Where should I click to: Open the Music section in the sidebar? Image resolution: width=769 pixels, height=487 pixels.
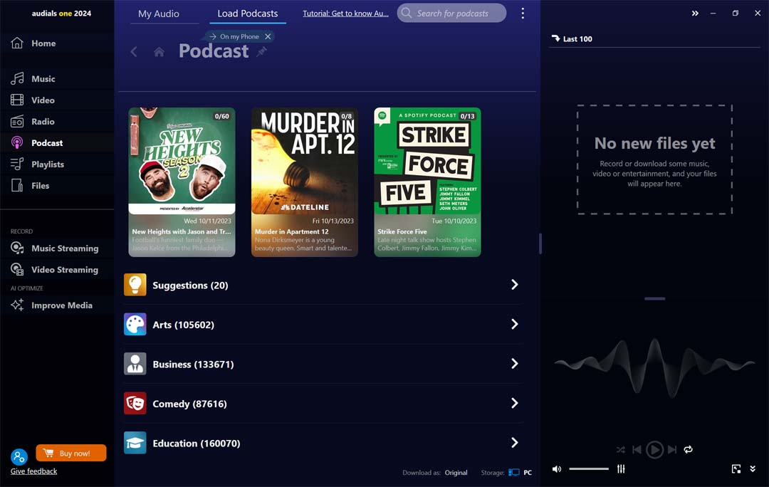(46, 78)
